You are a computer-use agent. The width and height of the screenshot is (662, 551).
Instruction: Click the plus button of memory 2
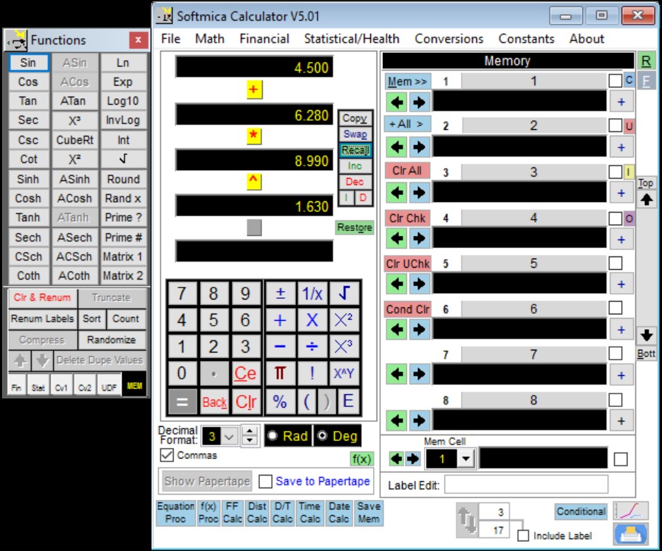(621, 148)
